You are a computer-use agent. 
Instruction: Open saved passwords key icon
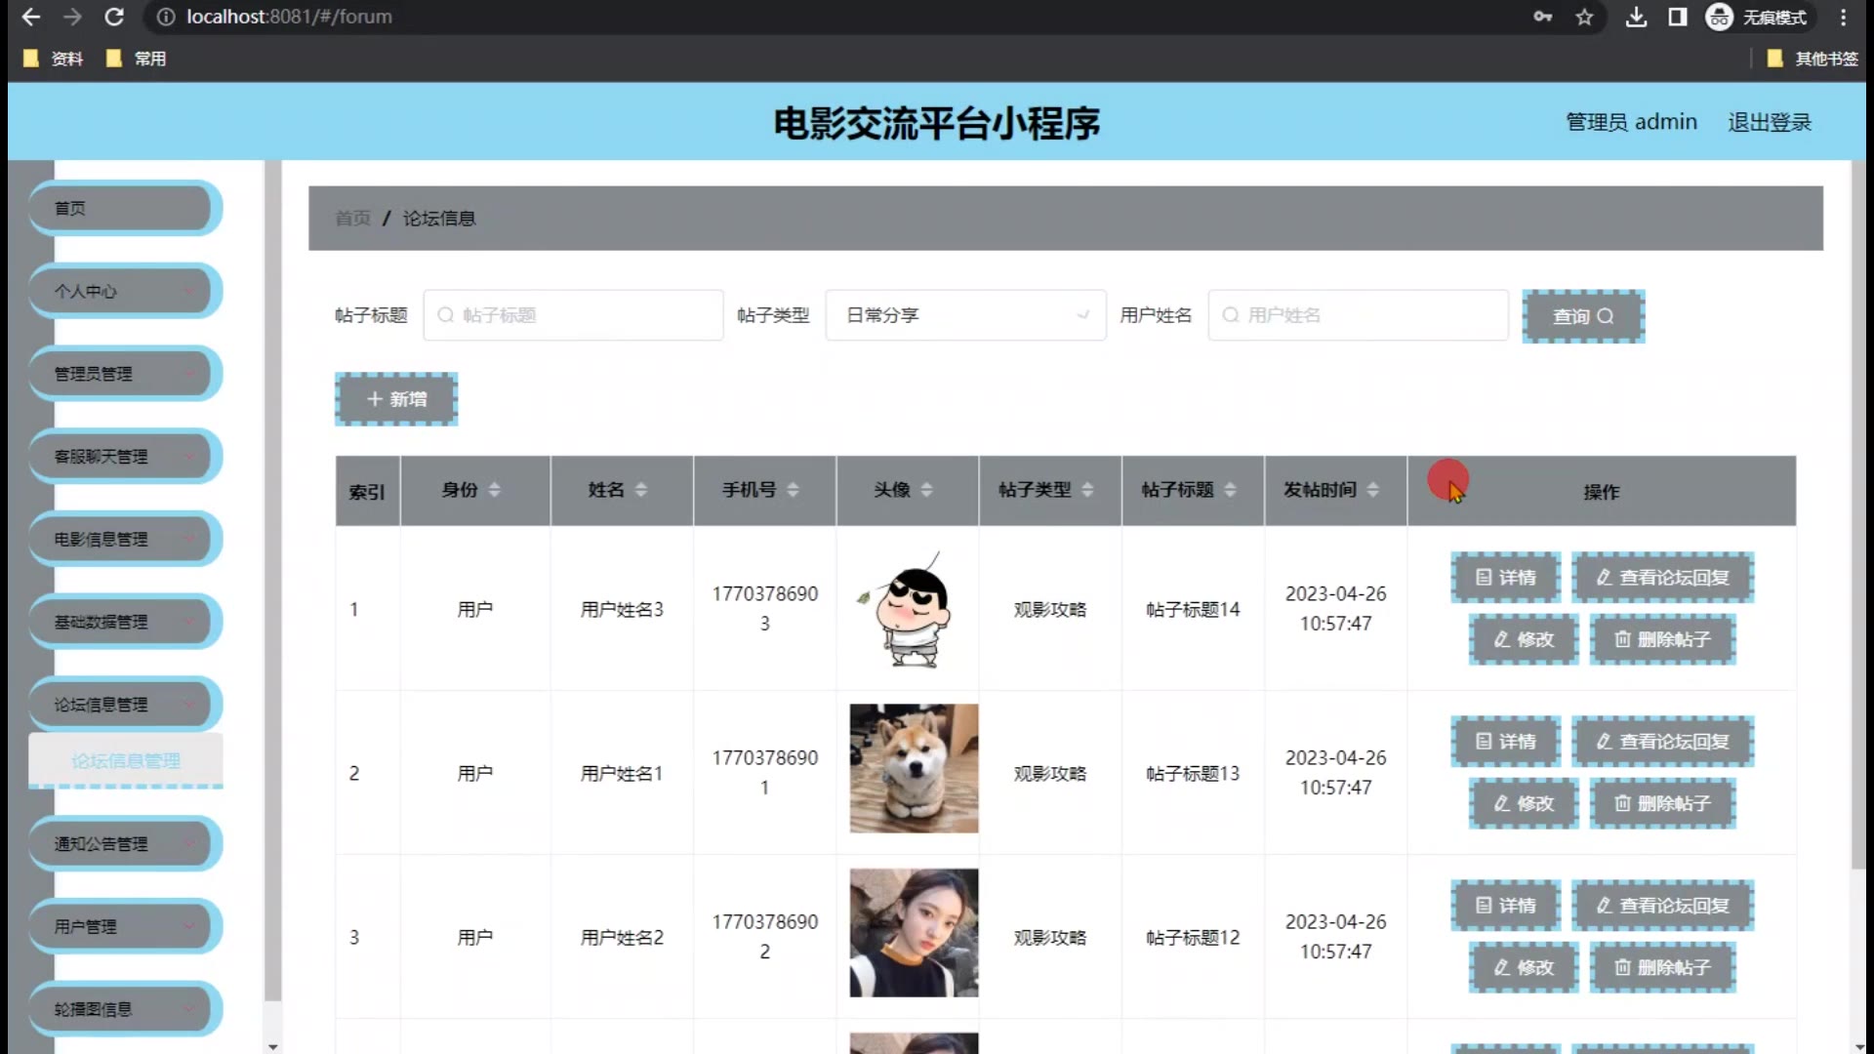pos(1542,17)
